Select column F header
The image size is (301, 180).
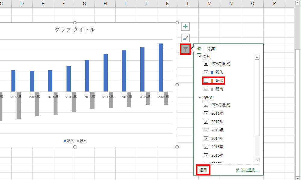point(64,3)
